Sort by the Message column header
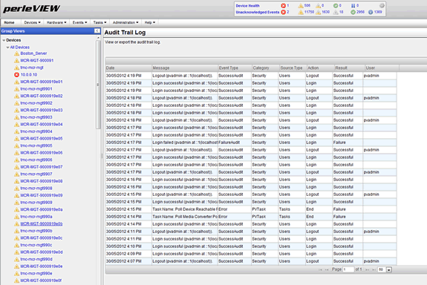 [x=185, y=68]
